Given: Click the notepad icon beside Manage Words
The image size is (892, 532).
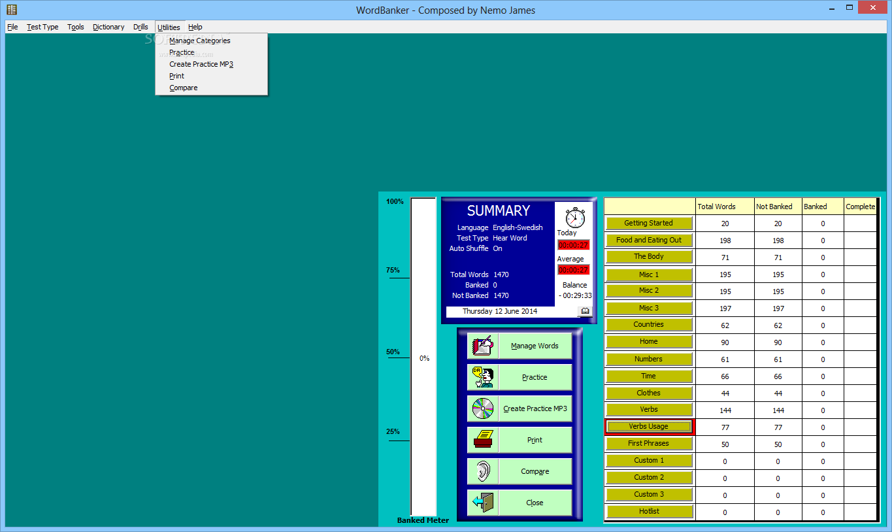Looking at the screenshot, I should (x=483, y=346).
